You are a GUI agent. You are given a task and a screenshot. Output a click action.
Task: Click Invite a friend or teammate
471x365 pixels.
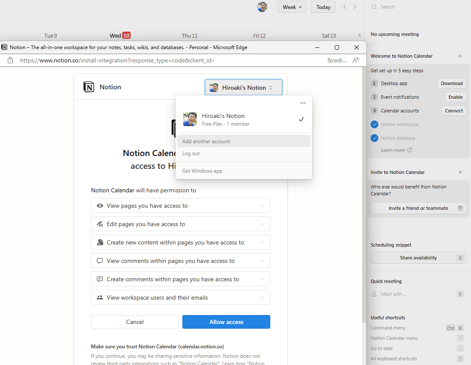click(418, 208)
